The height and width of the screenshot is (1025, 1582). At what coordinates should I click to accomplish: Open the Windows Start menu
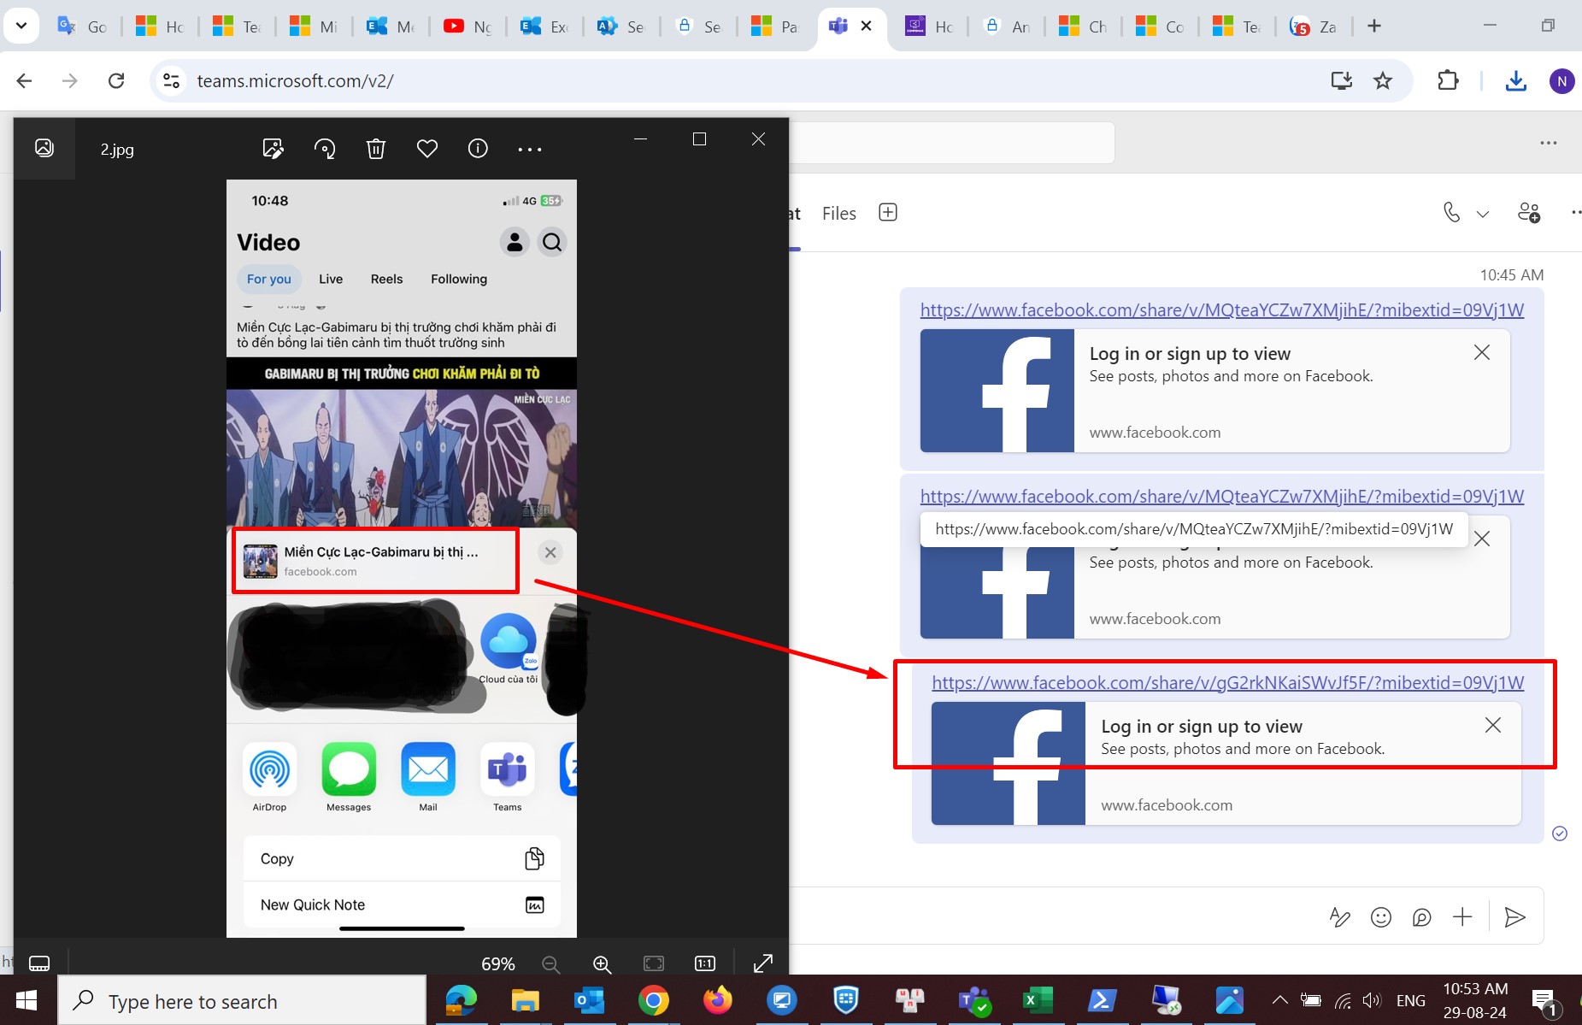(26, 1000)
